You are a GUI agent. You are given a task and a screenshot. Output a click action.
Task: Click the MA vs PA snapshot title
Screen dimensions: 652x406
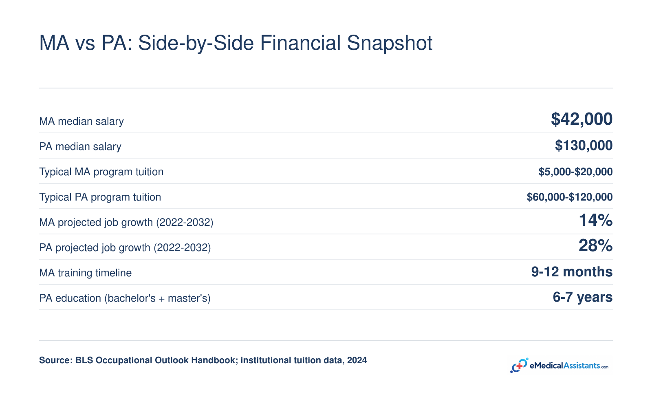(236, 43)
